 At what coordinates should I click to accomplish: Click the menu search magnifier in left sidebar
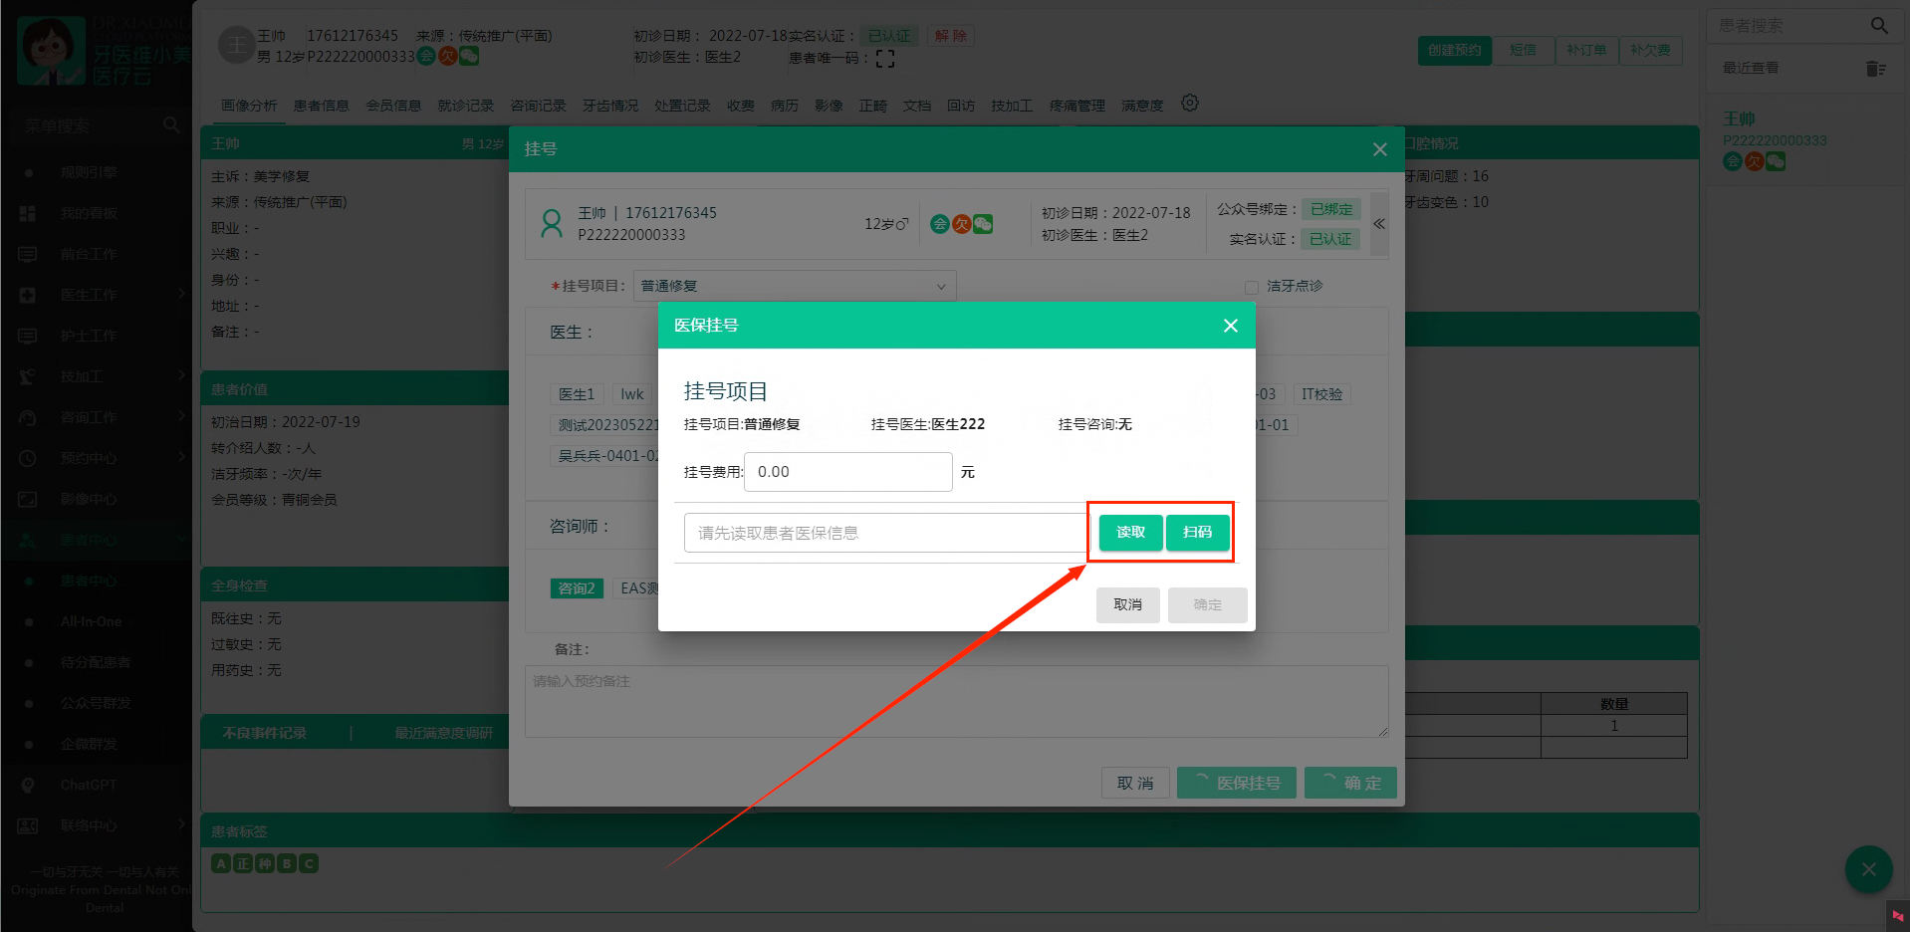[x=171, y=125]
